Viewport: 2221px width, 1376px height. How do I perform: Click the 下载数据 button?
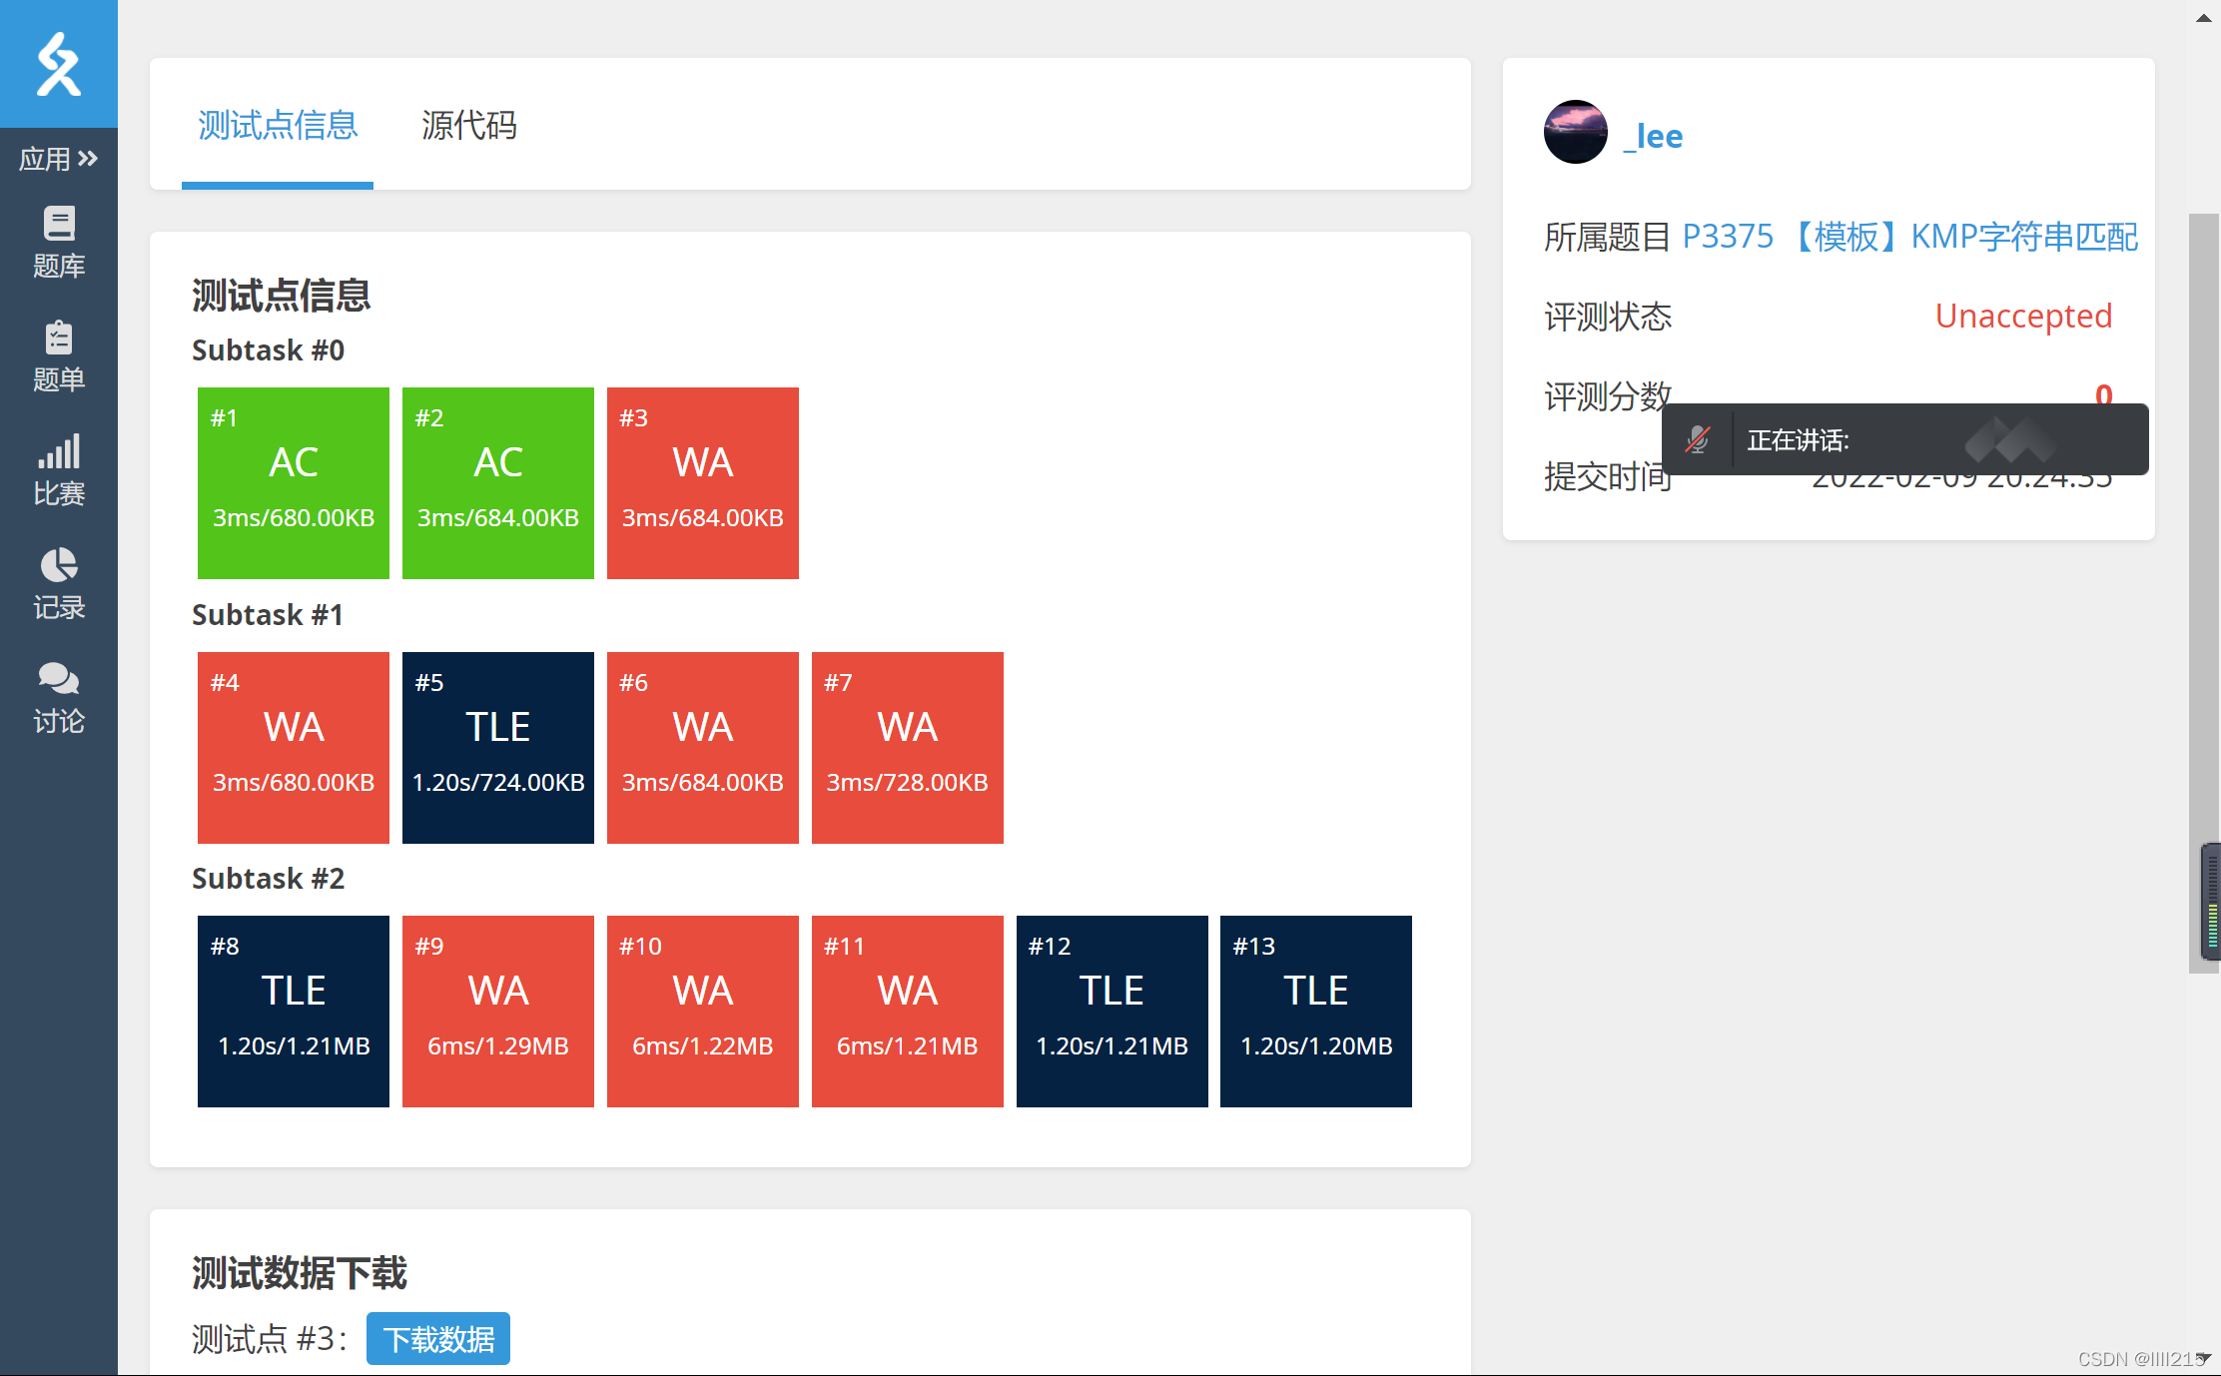point(437,1338)
